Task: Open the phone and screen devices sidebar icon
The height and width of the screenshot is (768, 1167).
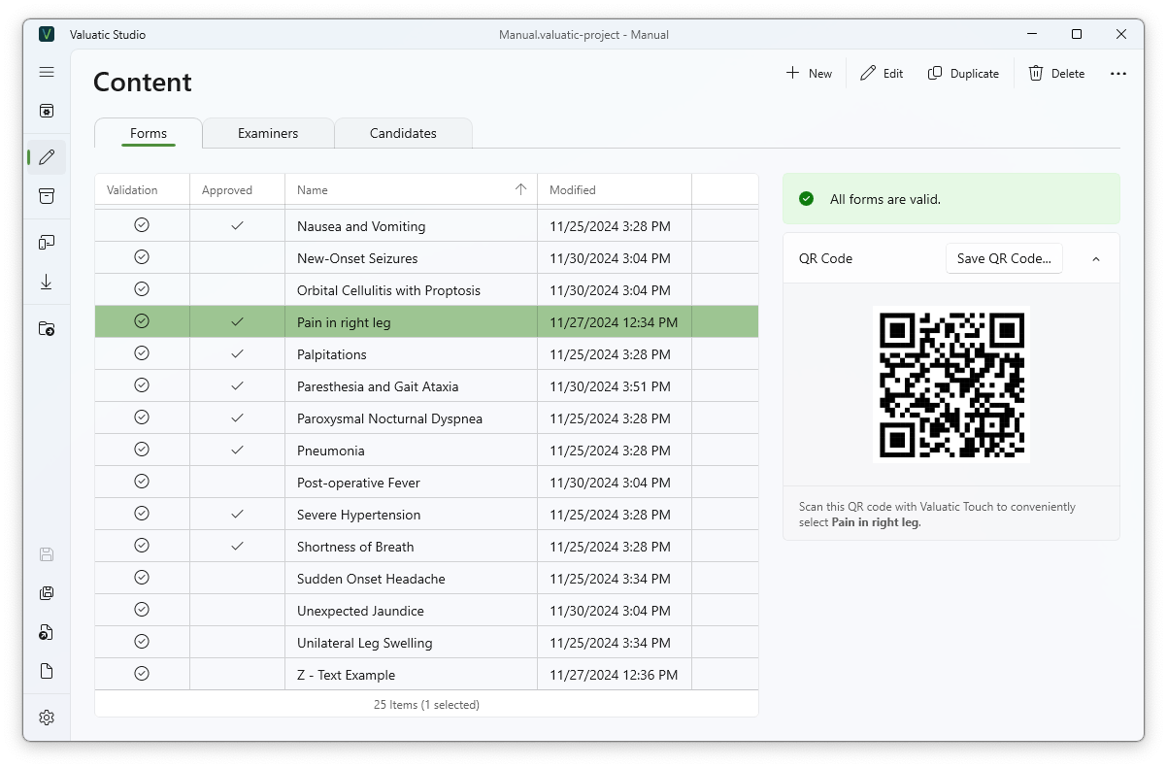Action: [47, 243]
